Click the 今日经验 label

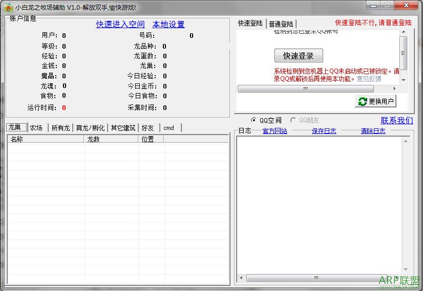(x=142, y=76)
